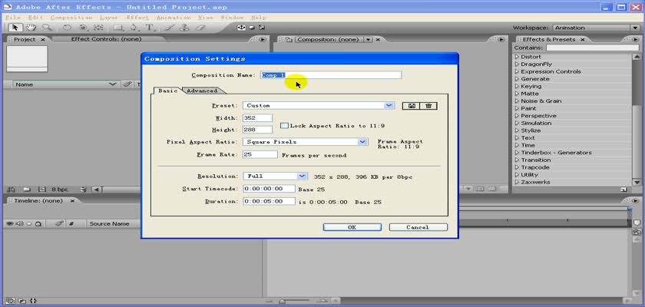Image resolution: width=645 pixels, height=307 pixels.
Task: Open the File menu
Action: 13,18
